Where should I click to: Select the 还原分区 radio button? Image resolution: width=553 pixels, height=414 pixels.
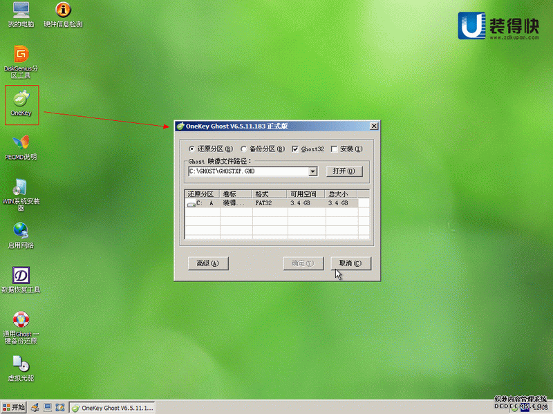(191, 149)
